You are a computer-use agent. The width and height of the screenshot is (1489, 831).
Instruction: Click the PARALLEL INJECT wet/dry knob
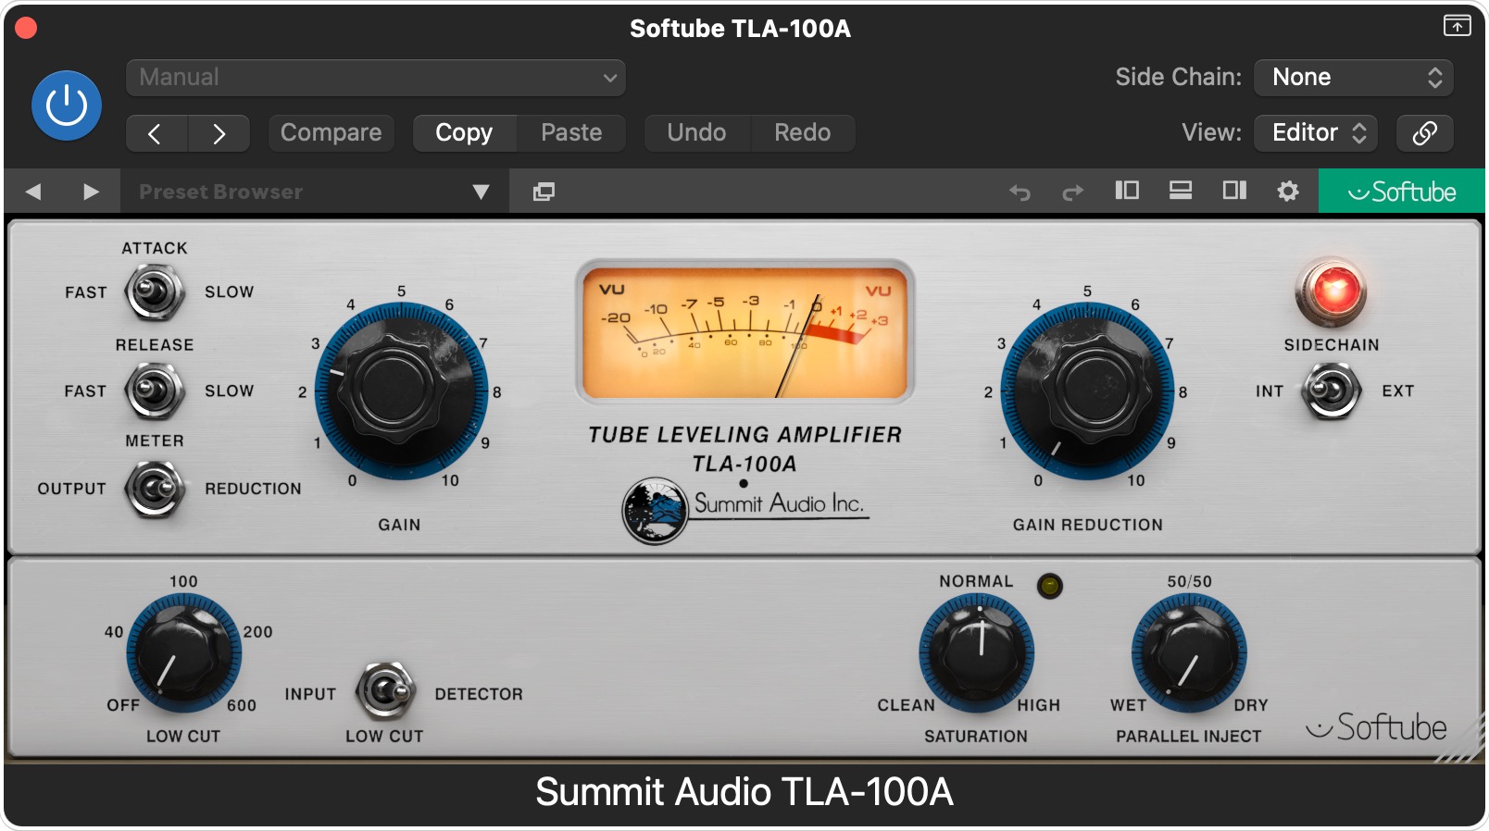(x=1189, y=653)
